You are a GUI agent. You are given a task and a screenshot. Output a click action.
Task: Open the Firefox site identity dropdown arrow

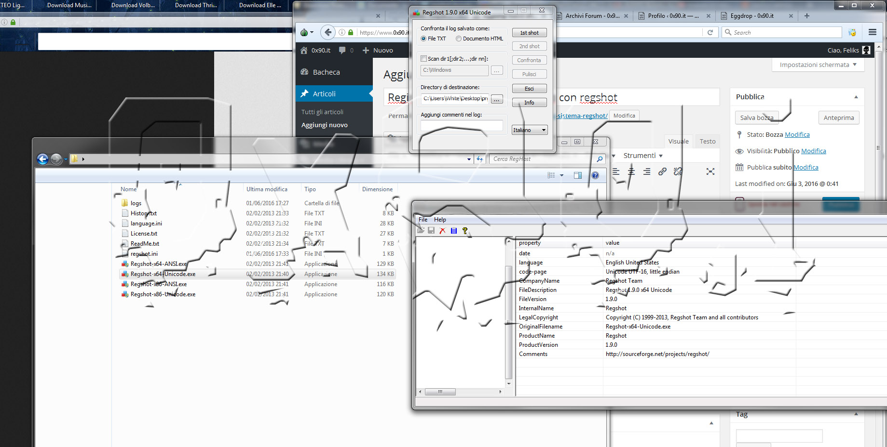pyautogui.click(x=312, y=33)
